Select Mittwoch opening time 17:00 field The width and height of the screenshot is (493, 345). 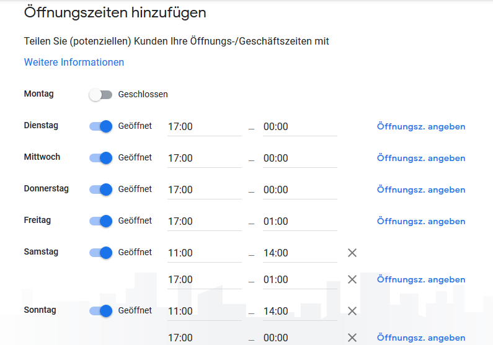[x=204, y=159]
